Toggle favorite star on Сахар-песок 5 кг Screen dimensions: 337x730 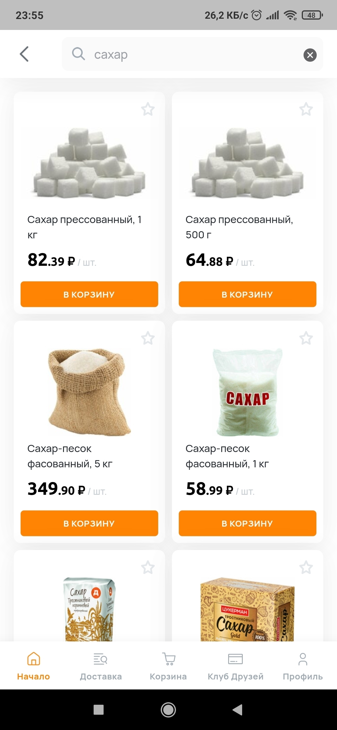148,338
